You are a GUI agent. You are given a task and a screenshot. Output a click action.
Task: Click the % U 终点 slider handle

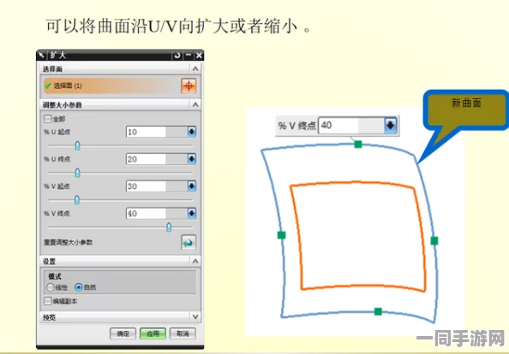click(77, 173)
